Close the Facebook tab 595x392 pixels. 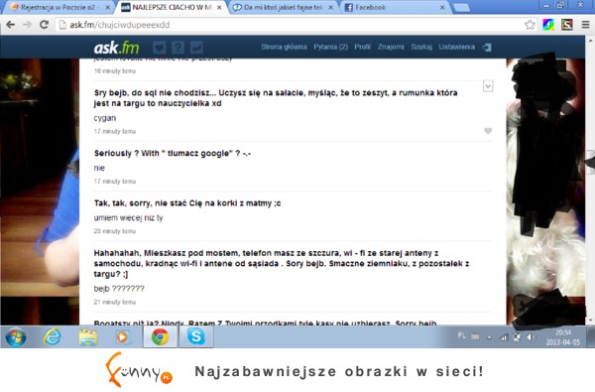point(442,7)
